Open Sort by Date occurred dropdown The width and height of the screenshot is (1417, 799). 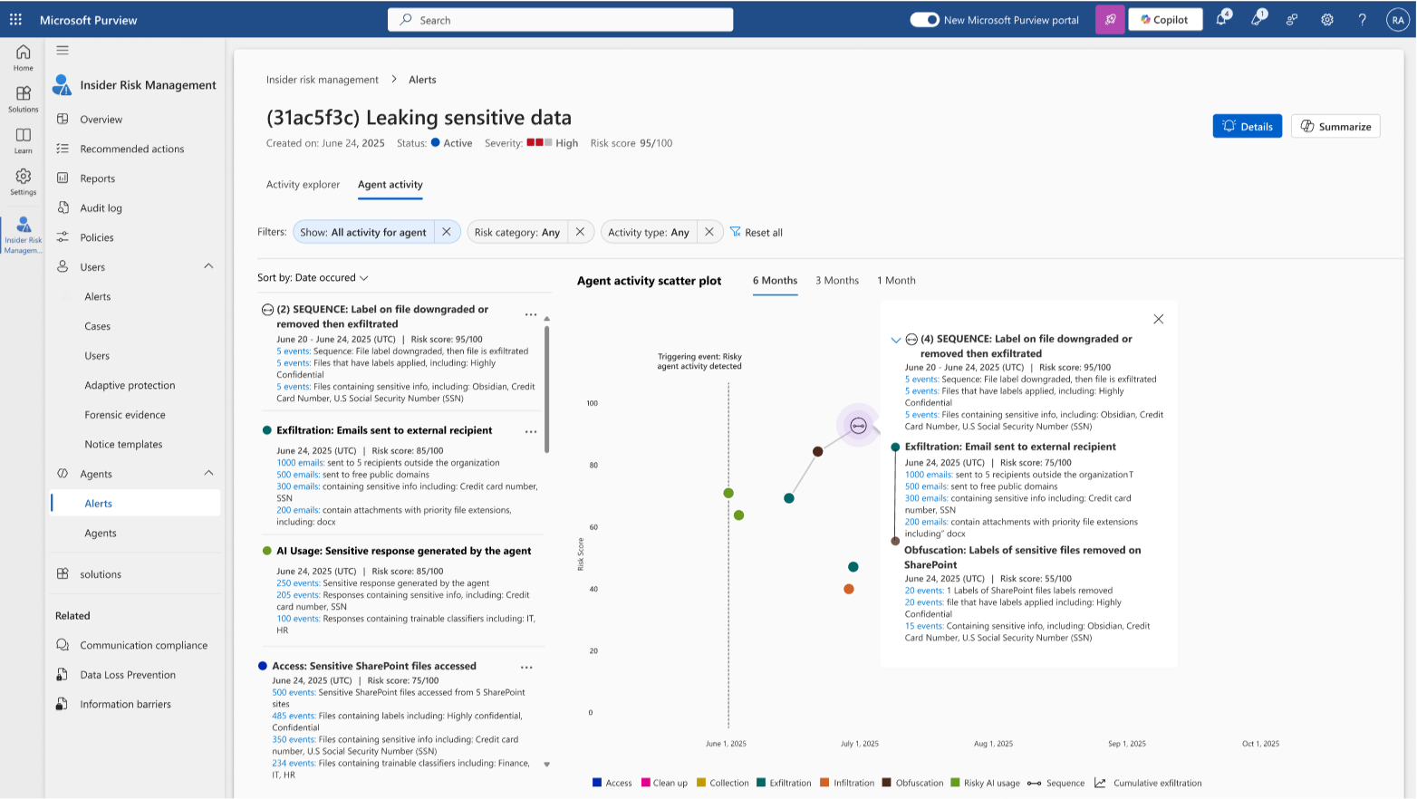[313, 278]
